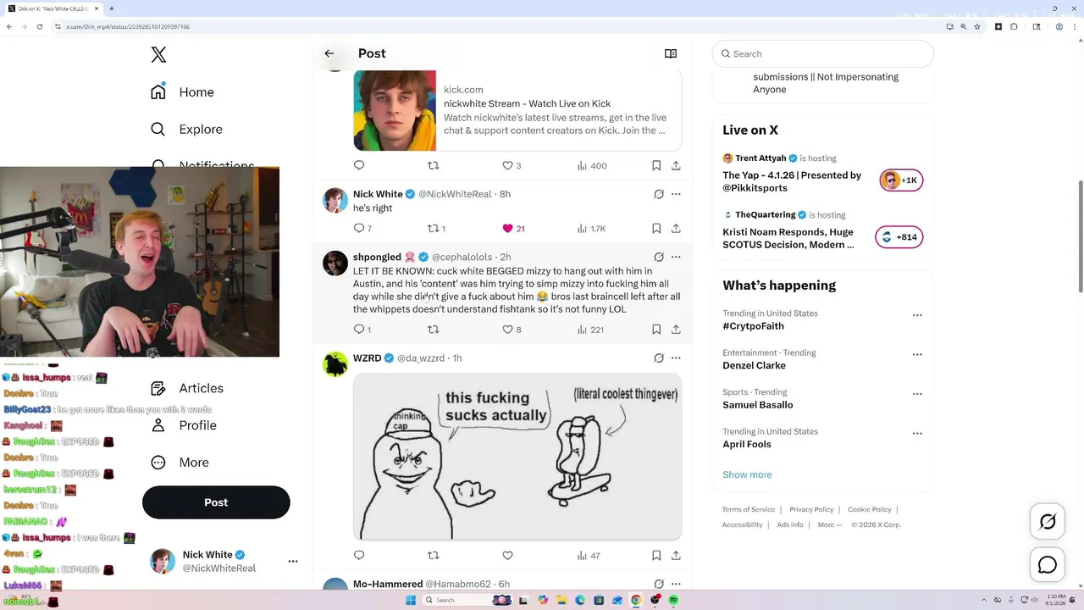The height and width of the screenshot is (610, 1084).
Task: Open the 'this fucking sucks actually' meme image
Action: tap(517, 457)
